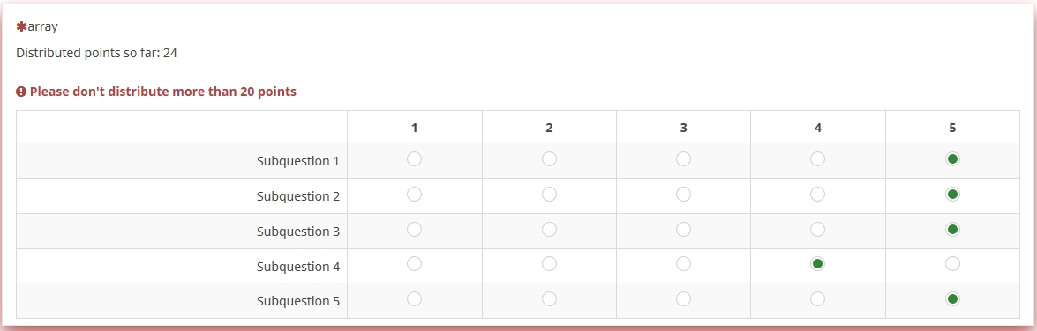The height and width of the screenshot is (331, 1037).
Task: Set Subquestion 3 to rating 2
Action: (x=549, y=230)
